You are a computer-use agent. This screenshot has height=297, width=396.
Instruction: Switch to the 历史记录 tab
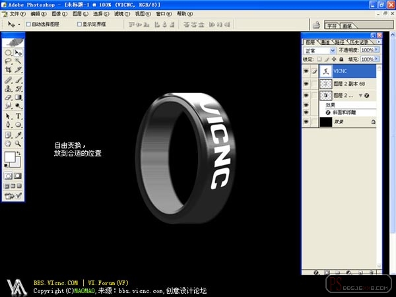coord(358,42)
